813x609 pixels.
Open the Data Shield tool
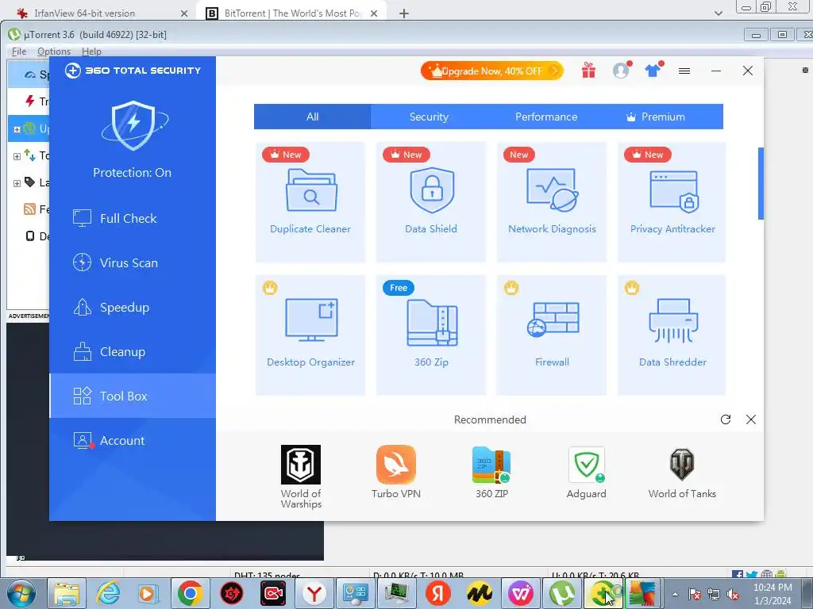[431, 202]
